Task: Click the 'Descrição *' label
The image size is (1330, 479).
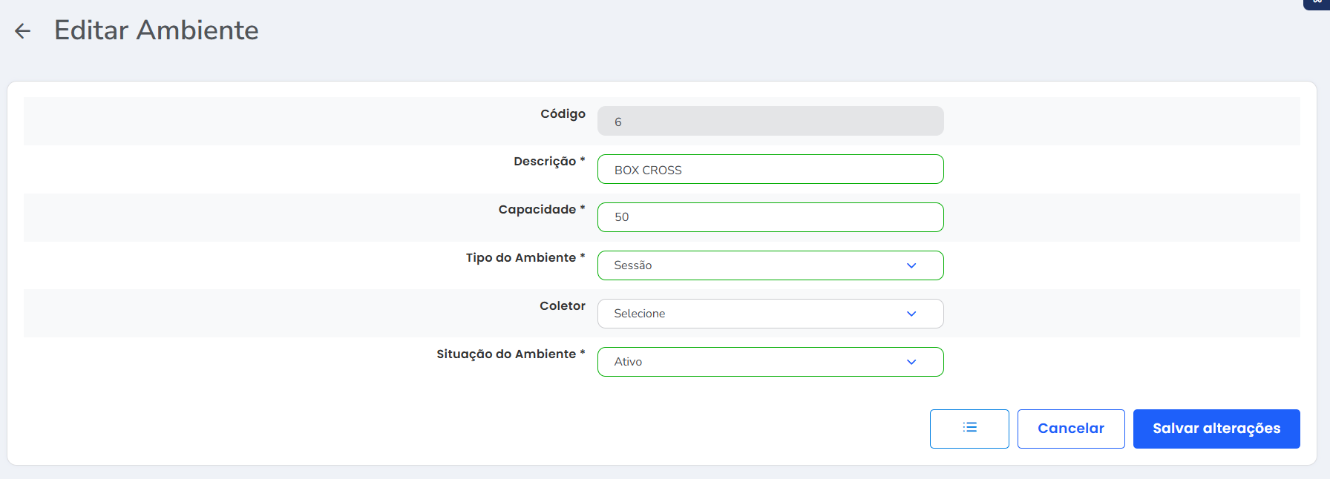Action: click(x=549, y=162)
